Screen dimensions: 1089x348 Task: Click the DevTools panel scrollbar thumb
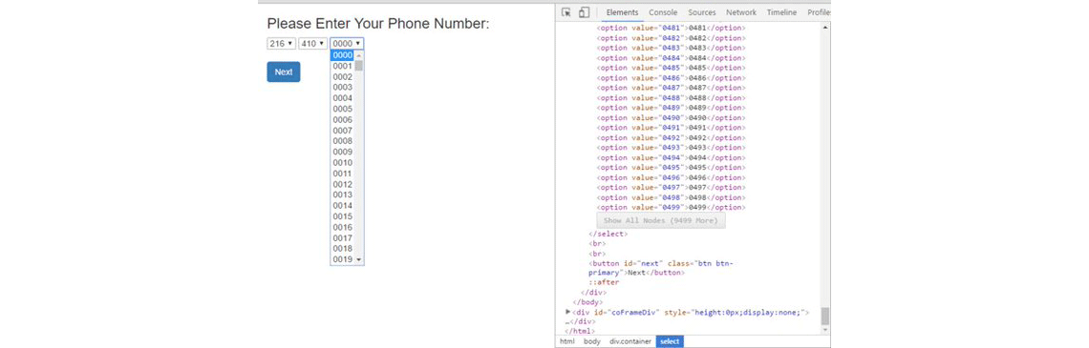pyautogui.click(x=825, y=316)
